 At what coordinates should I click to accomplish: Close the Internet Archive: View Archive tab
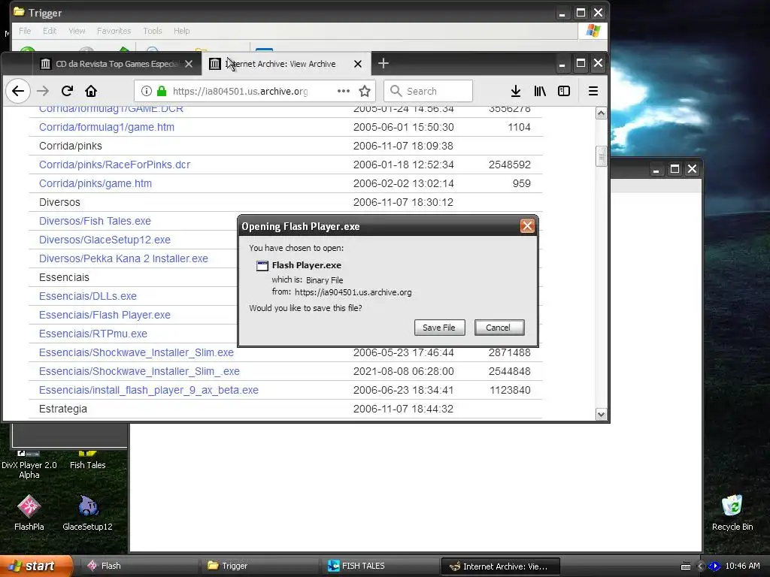(358, 64)
